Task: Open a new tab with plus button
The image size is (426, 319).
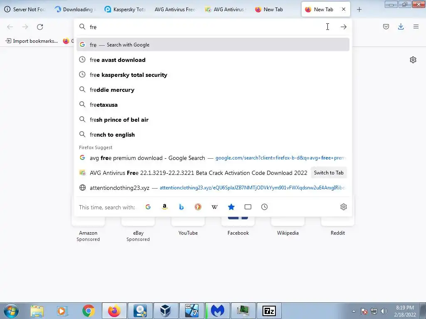Action: click(359, 10)
